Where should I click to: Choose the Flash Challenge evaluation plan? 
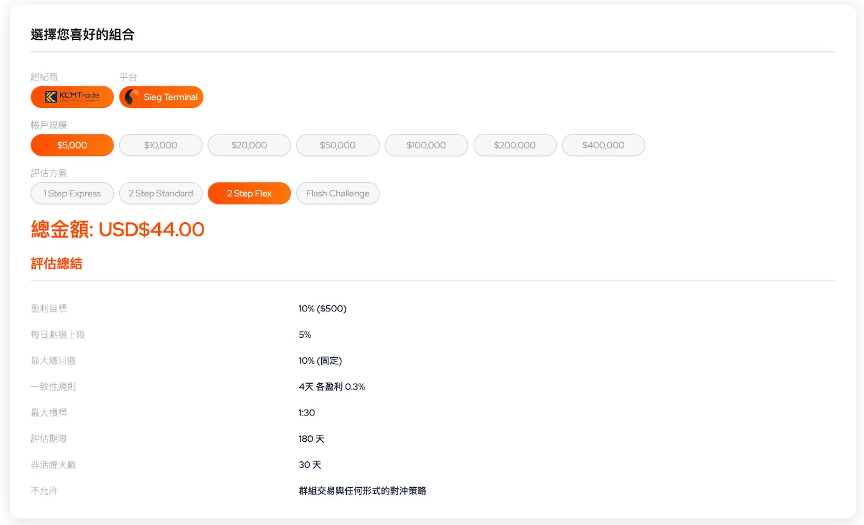pyautogui.click(x=337, y=193)
